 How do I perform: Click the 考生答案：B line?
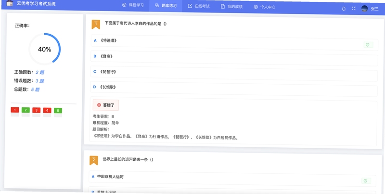pos(103,116)
